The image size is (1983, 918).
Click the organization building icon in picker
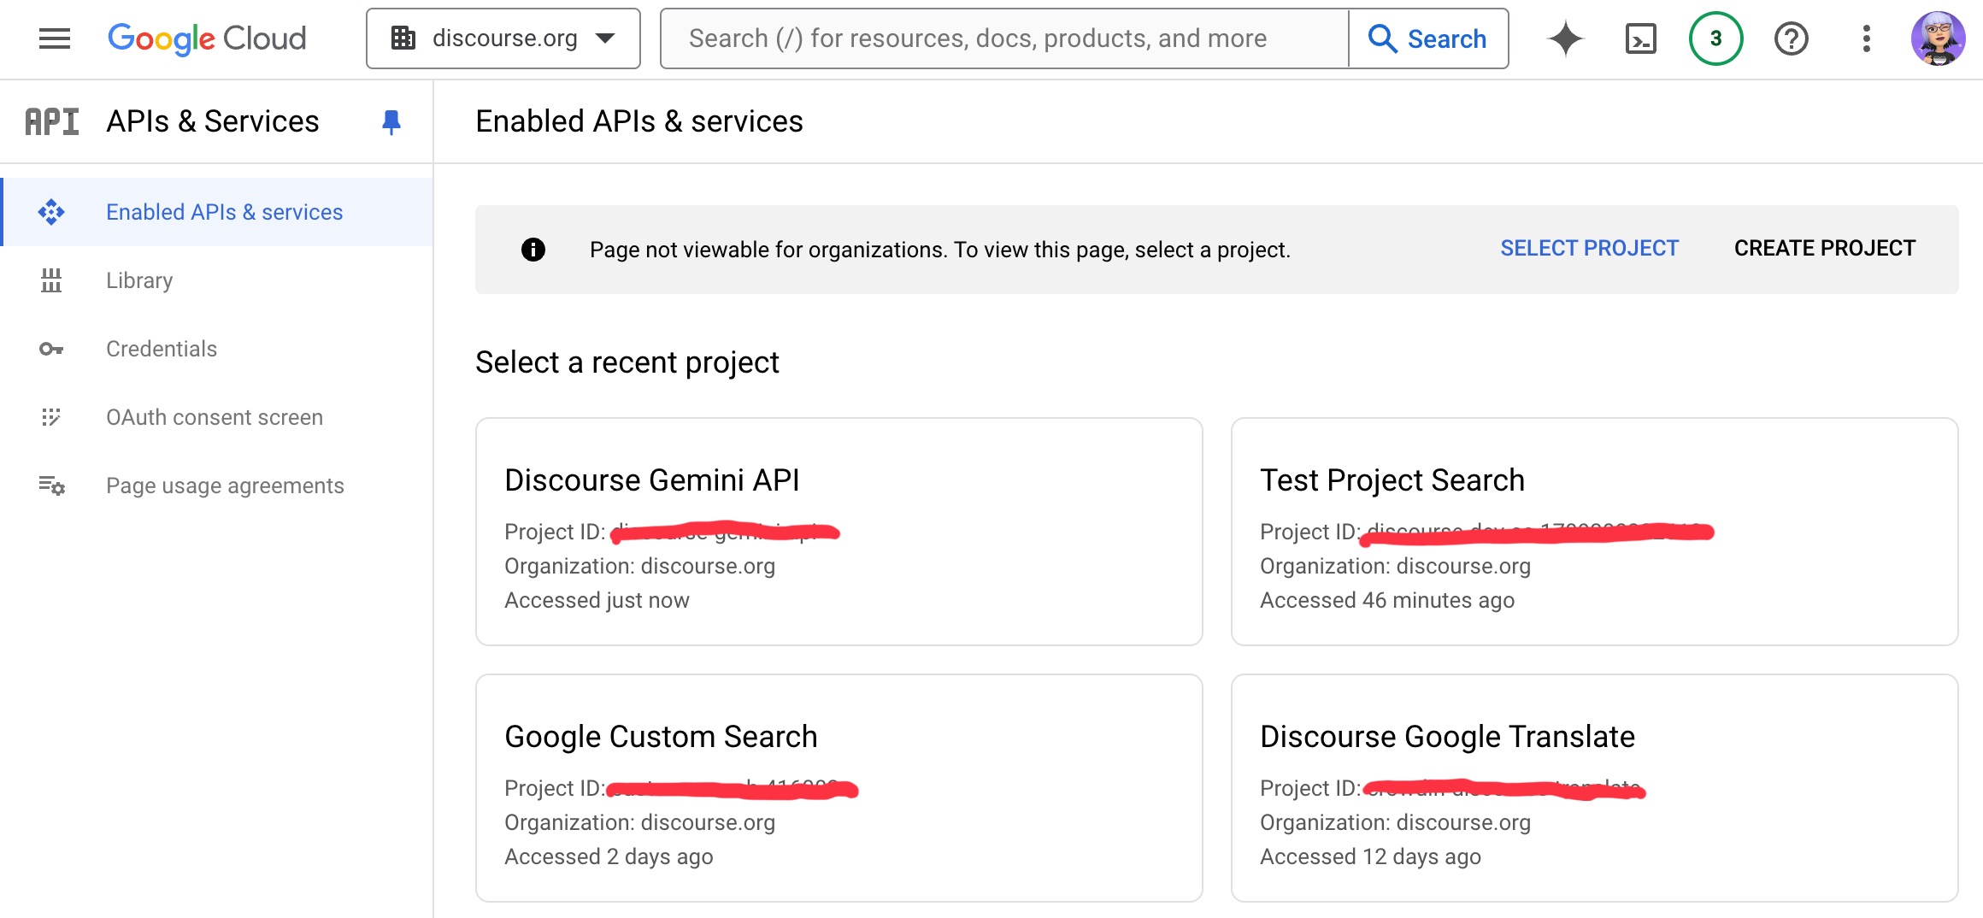tap(403, 38)
